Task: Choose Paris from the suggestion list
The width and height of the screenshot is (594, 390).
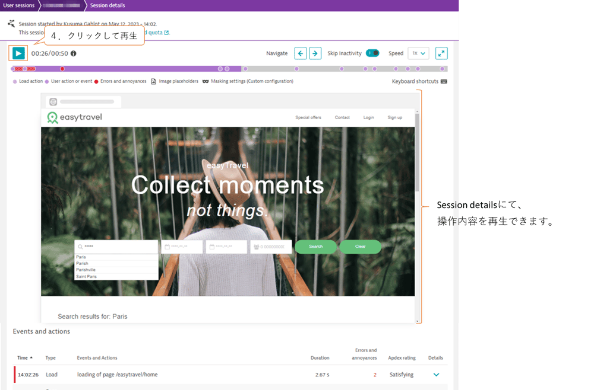Action: (x=116, y=257)
